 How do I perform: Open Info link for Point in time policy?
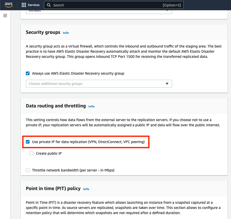[86, 189]
